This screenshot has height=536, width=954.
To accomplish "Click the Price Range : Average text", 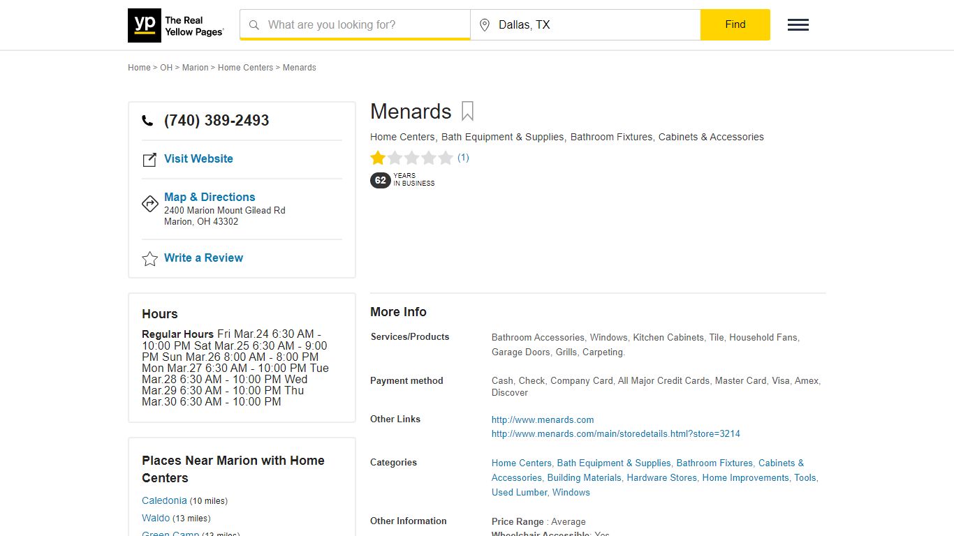I will 538,522.
